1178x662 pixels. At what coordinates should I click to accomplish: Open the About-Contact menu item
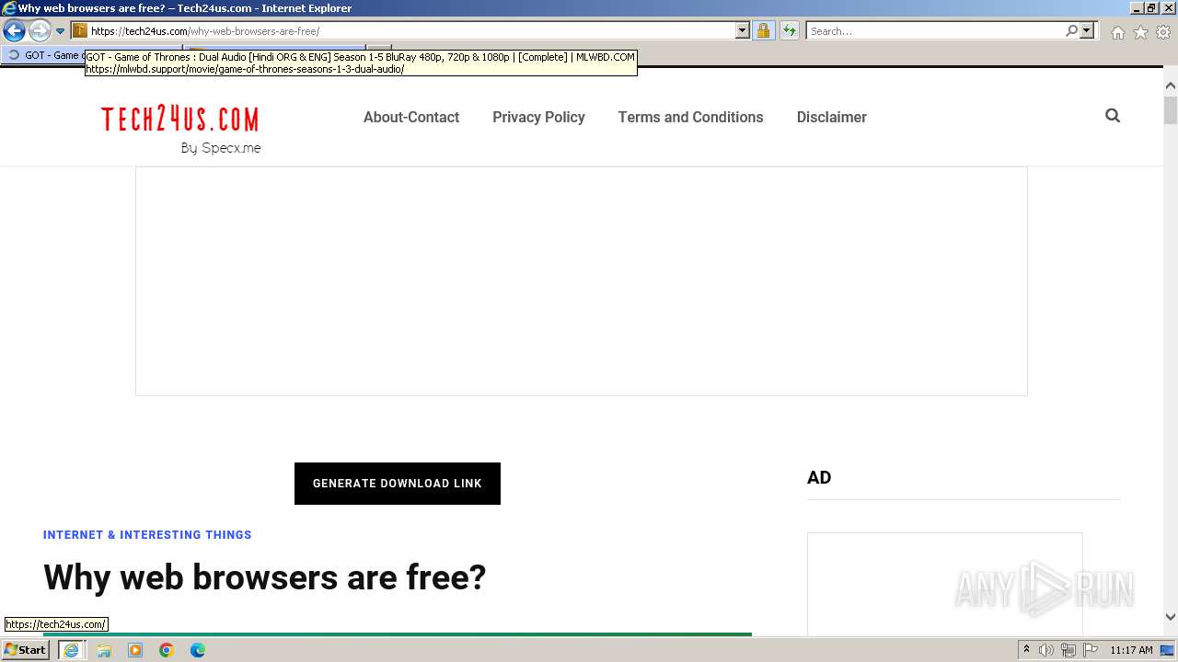pos(411,117)
